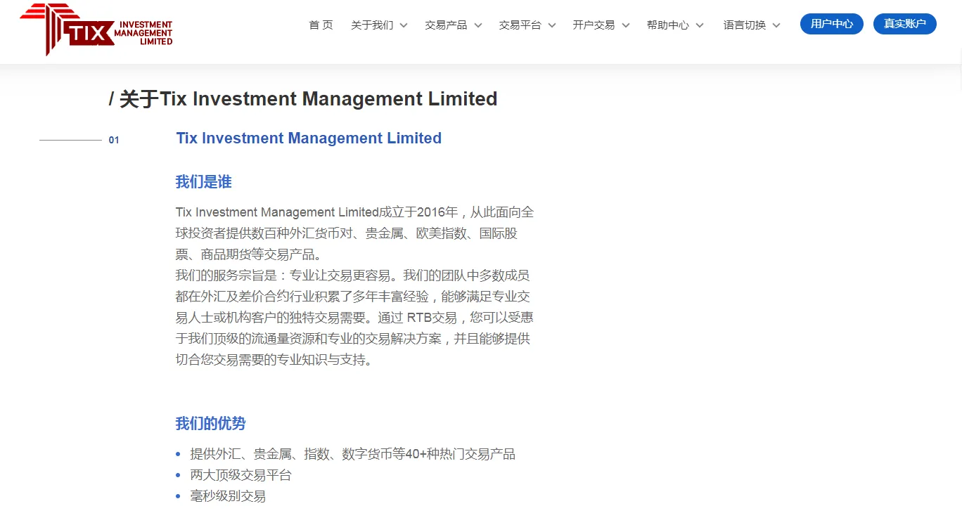Expand the chevron beside 开户交易

(x=626, y=25)
